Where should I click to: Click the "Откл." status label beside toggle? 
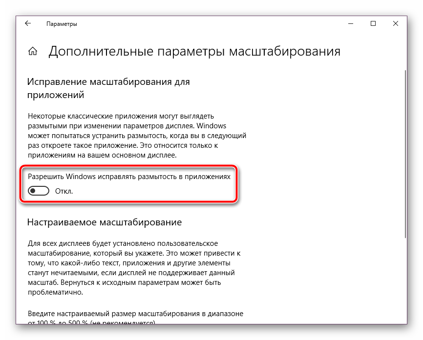64,191
